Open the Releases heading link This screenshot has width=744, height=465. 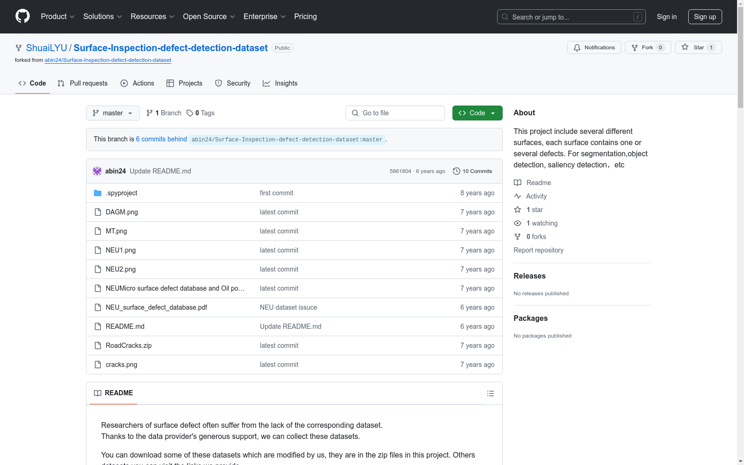pyautogui.click(x=530, y=276)
